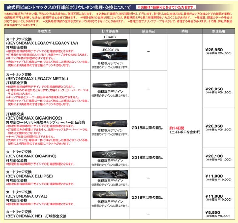Click the text (BEYONDMAX GIGAKING02)
Image resolution: width=238 pixels, height=223 pixels.
pyautogui.click(x=34, y=118)
